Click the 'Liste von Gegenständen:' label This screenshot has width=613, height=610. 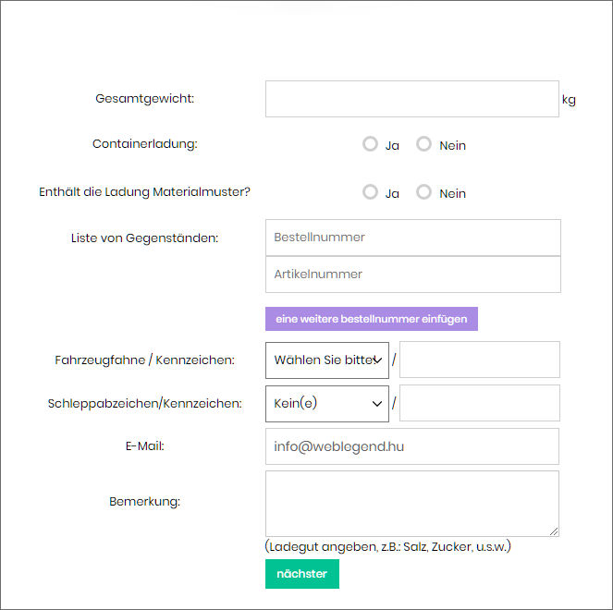[x=144, y=238]
